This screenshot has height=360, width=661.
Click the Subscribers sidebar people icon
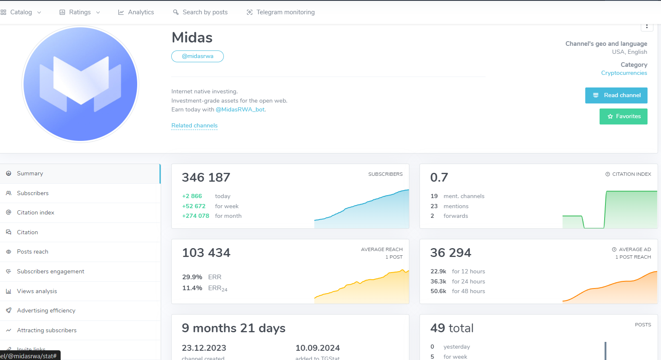[8, 193]
